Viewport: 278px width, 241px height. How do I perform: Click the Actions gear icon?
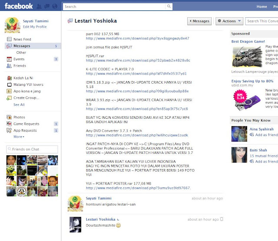[219, 21]
